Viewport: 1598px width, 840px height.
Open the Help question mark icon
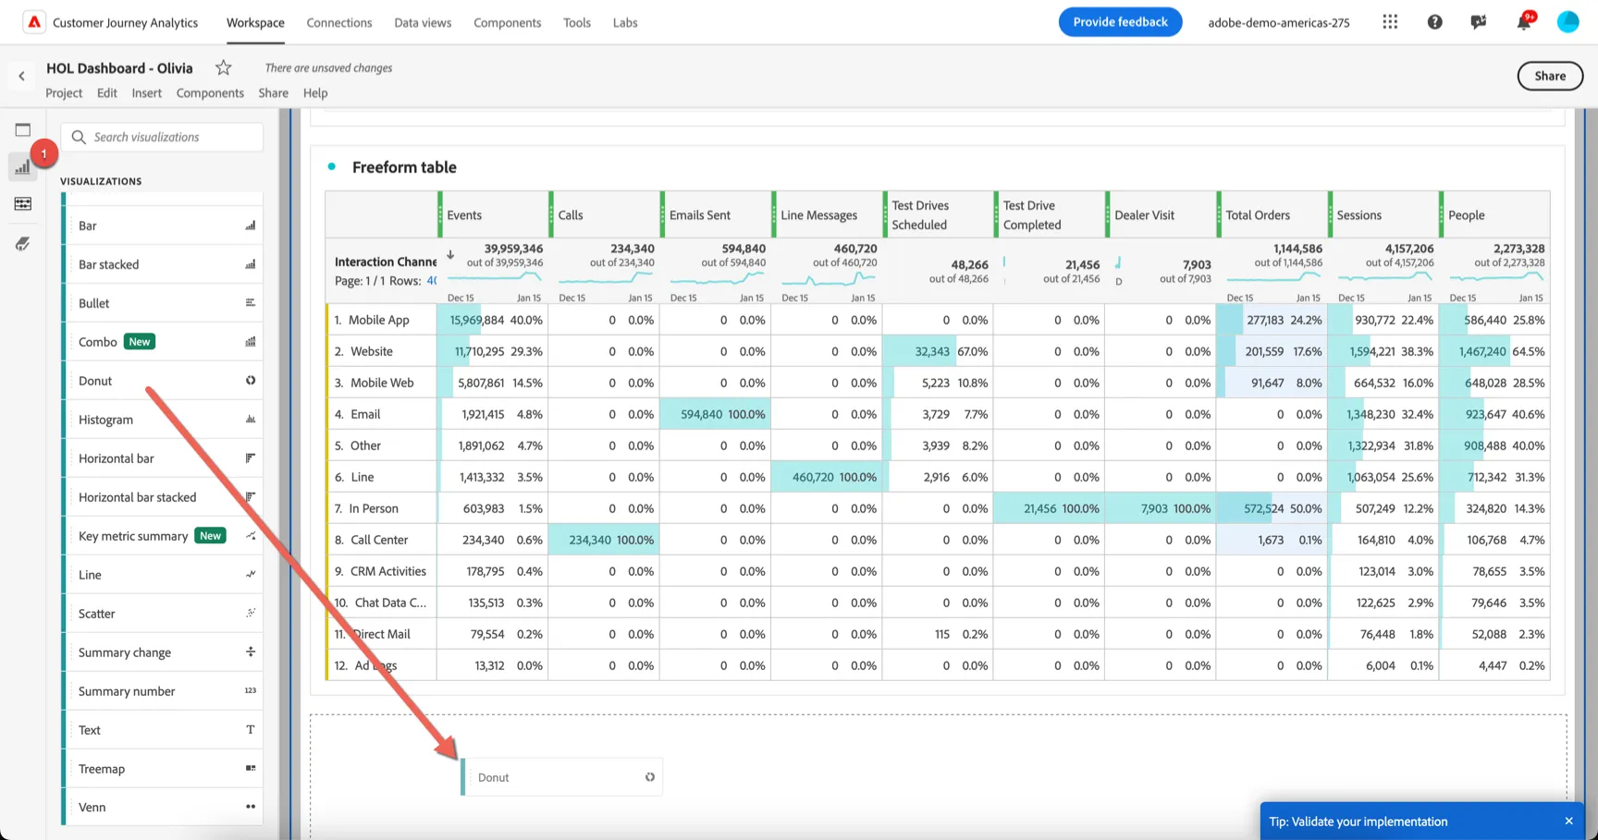(1434, 22)
